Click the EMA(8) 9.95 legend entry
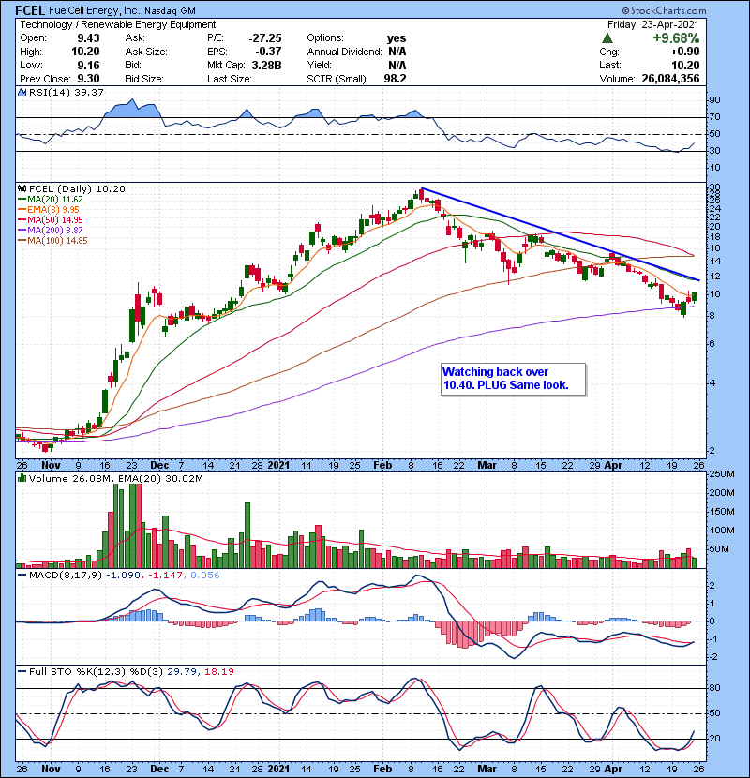The height and width of the screenshot is (778, 750). (x=49, y=209)
